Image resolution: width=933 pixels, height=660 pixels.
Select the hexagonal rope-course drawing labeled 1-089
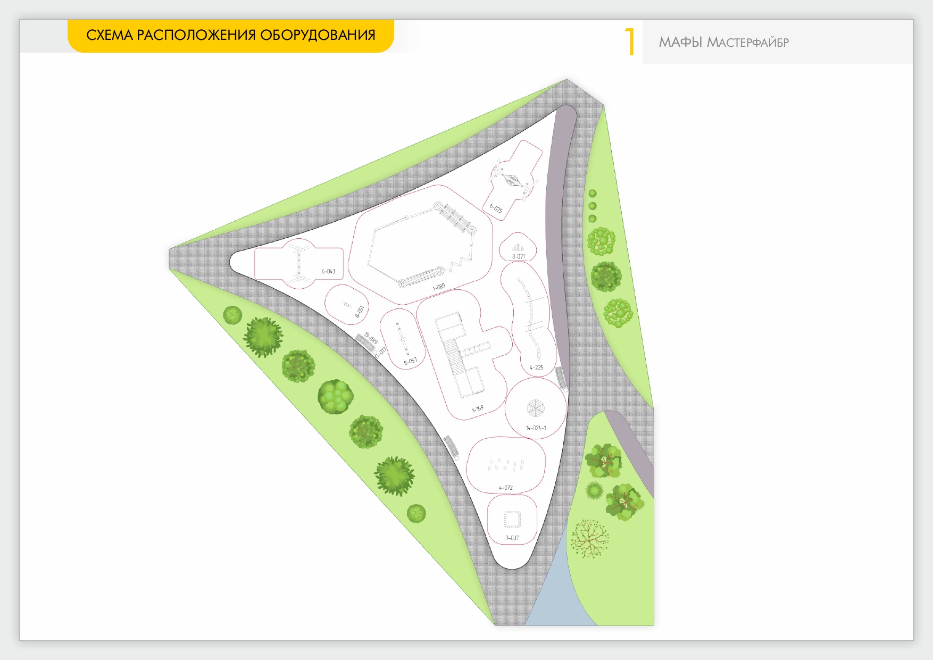pos(422,245)
